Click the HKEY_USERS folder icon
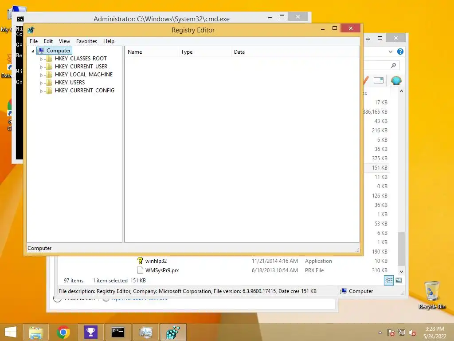Viewport: 454px width, 341px height. (49, 83)
